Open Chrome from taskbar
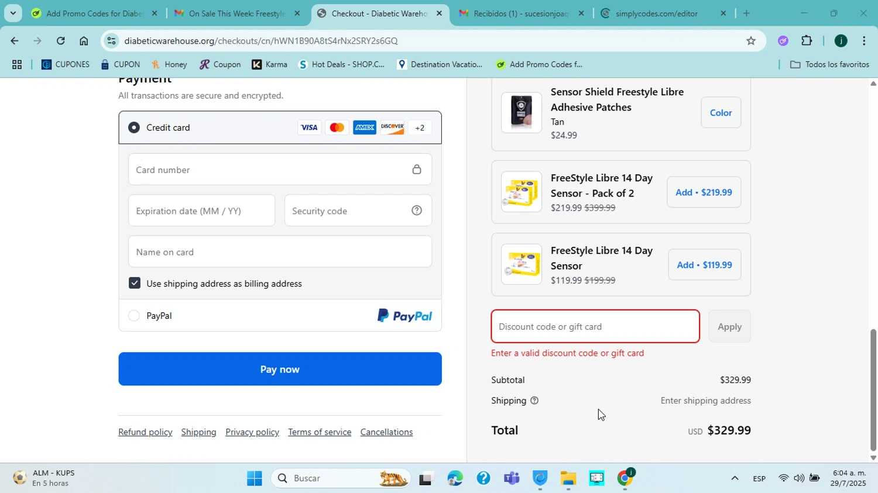This screenshot has width=878, height=493. (625, 478)
